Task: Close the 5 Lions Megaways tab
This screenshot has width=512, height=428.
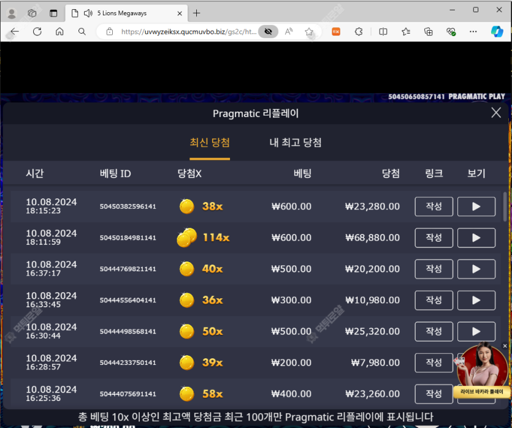Action: point(180,13)
